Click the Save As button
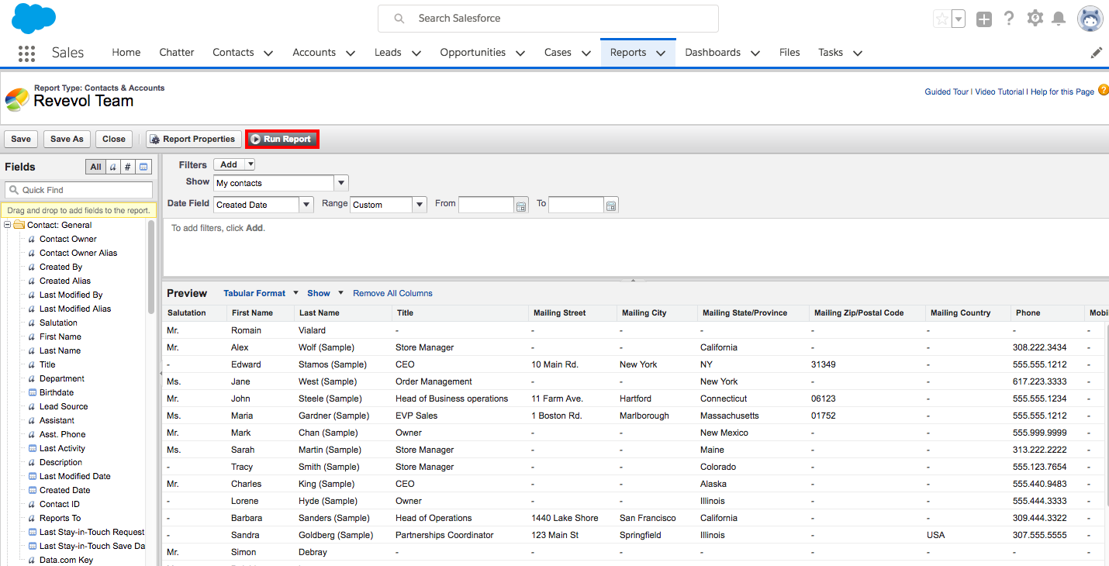 pos(67,139)
